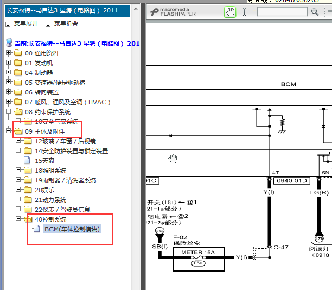Expand the 21动力系统 node

pyautogui.click(x=18, y=199)
